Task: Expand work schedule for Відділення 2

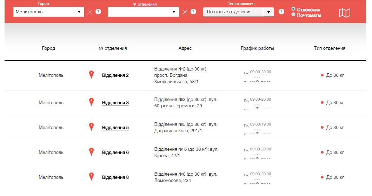Action: (x=257, y=79)
